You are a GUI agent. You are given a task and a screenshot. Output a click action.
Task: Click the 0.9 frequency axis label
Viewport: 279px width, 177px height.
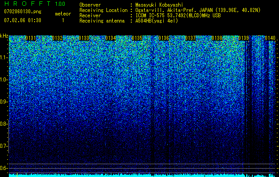pyautogui.click(x=4, y=102)
